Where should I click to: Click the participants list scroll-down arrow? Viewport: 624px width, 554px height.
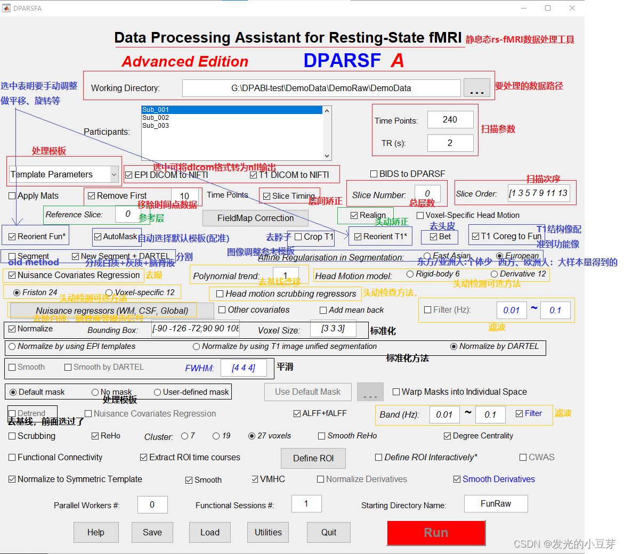click(327, 156)
